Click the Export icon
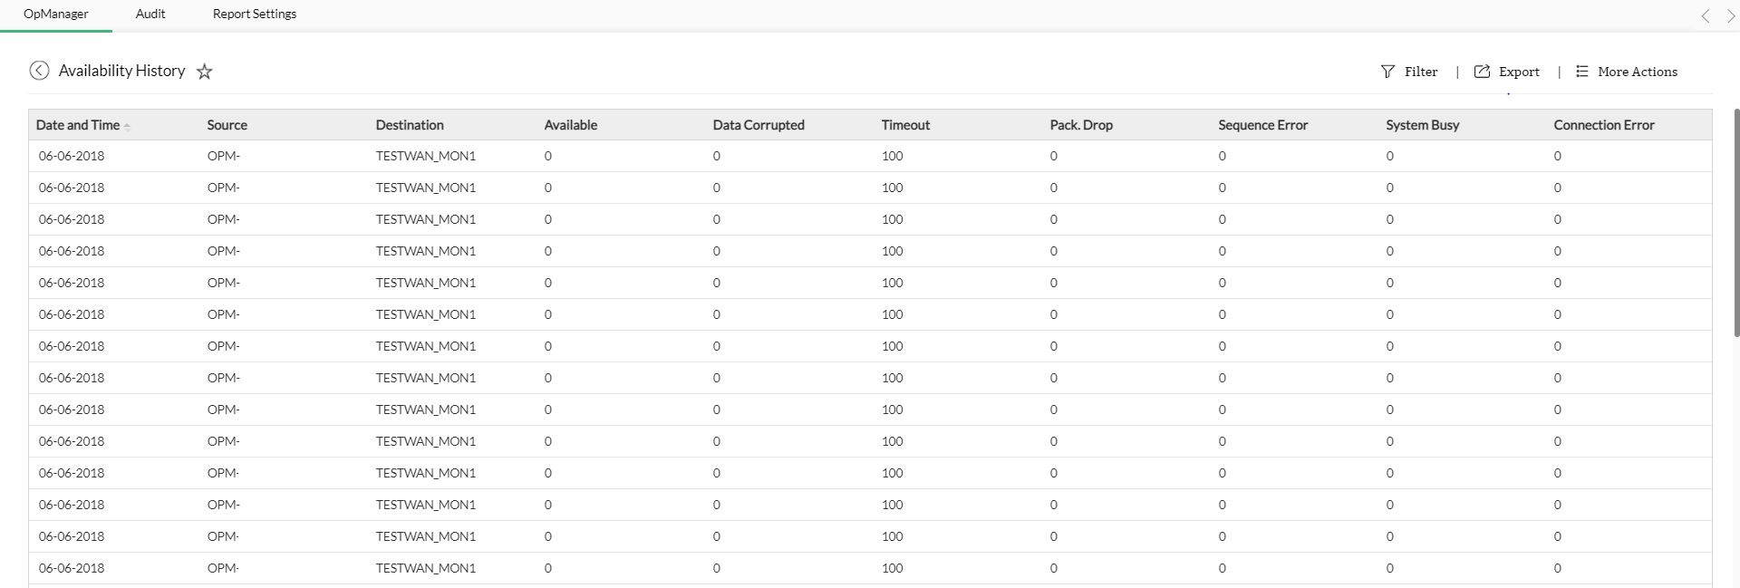Image resolution: width=1740 pixels, height=588 pixels. 1482,72
